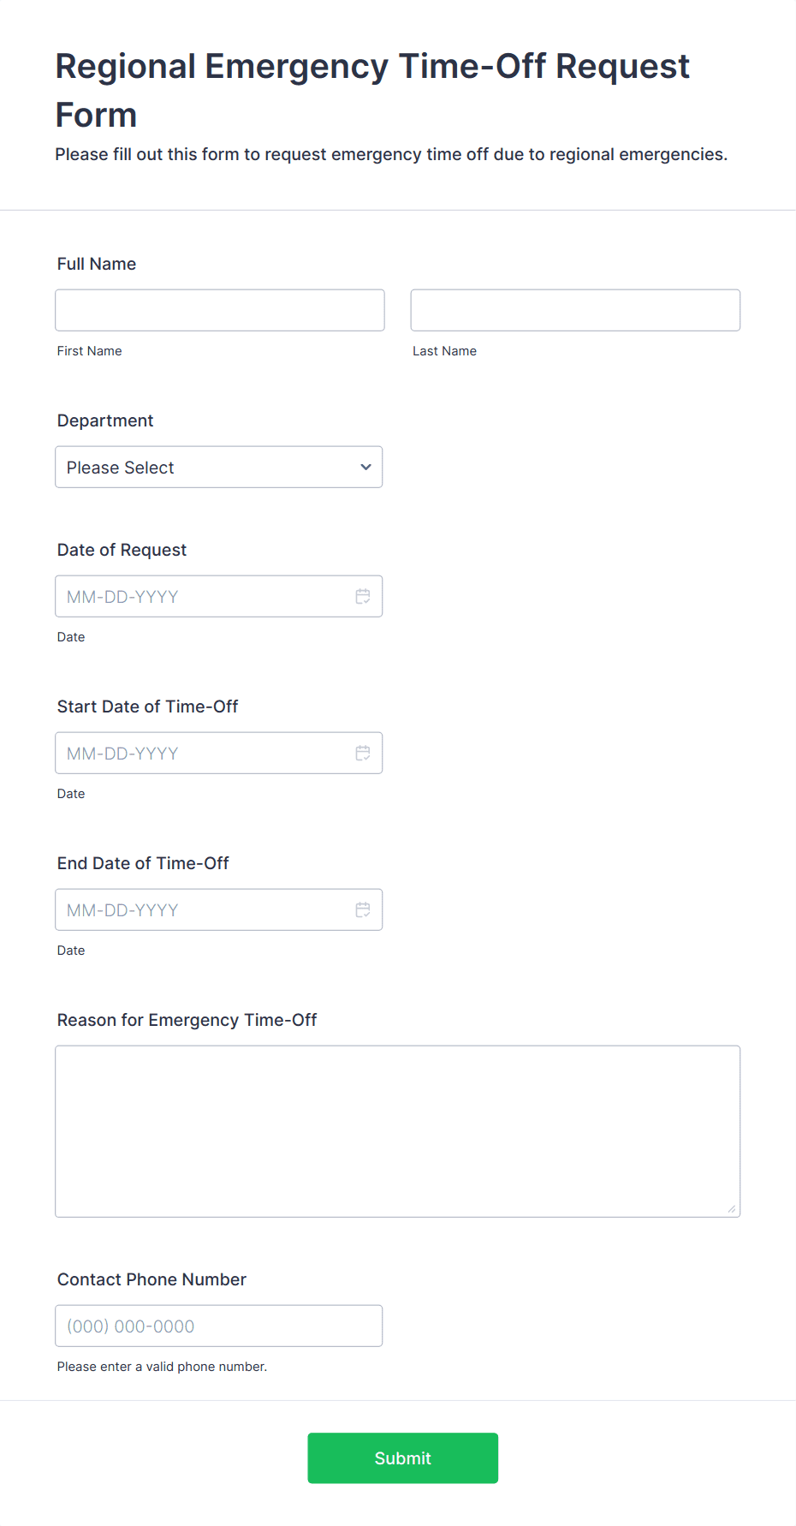
Task: Click into the Last Name field
Action: tap(574, 309)
